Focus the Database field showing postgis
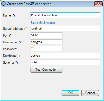Viewport: 104px width, 101px height. pyautogui.click(x=65, y=56)
